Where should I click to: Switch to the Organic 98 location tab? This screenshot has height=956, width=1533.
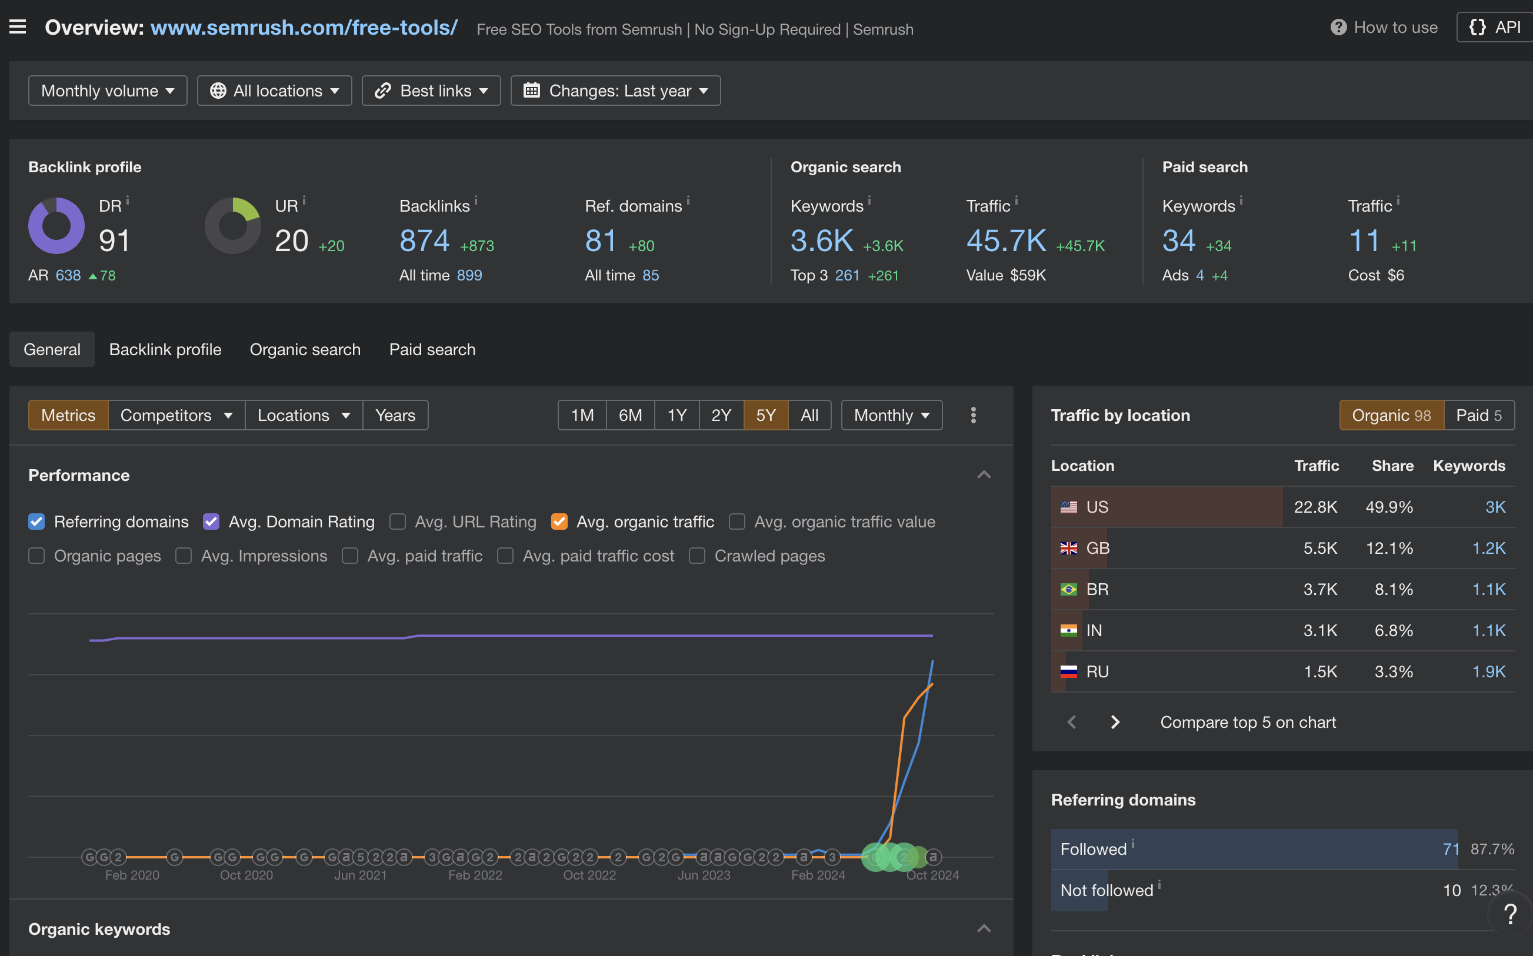(x=1391, y=416)
